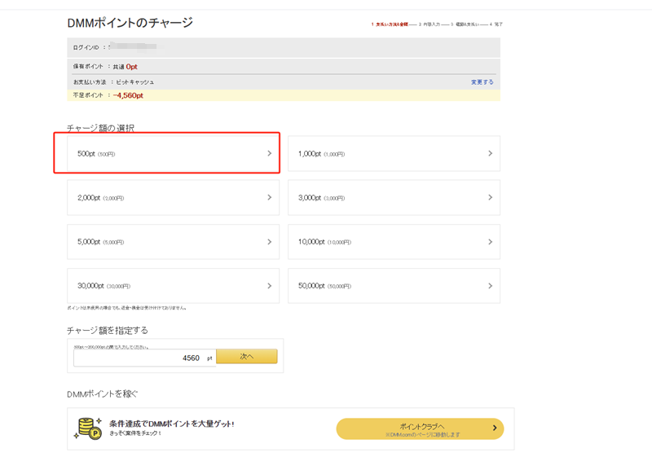Click the chevron on the 5,000pt row
Viewport: 652px width, 470px height.
(270, 242)
